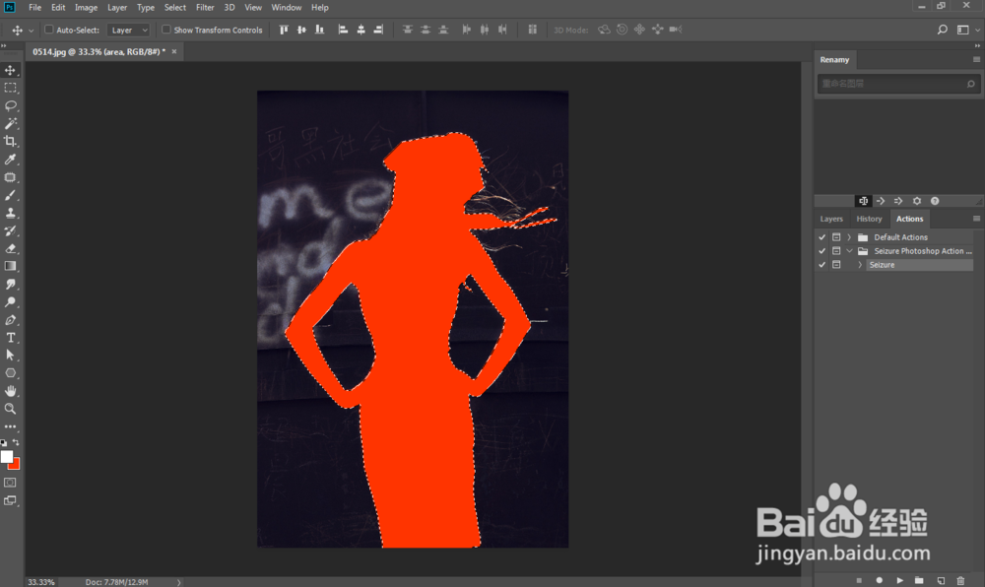Open Renamy help question icon
985x587 pixels.
pos(935,201)
